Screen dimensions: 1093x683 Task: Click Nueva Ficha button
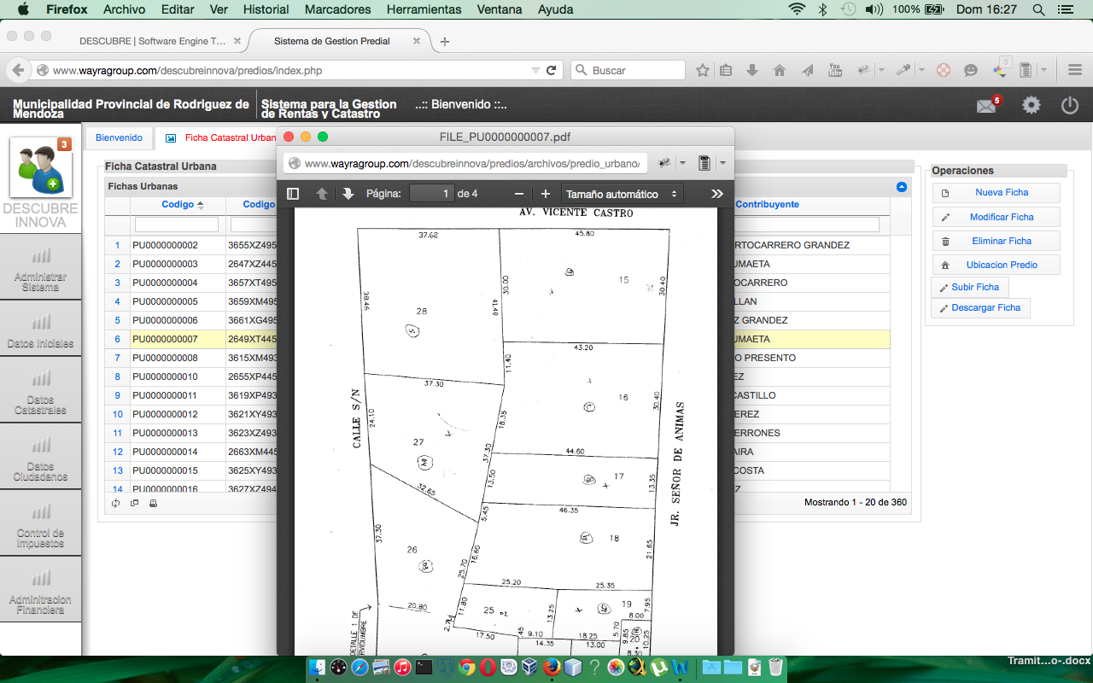[x=996, y=193]
